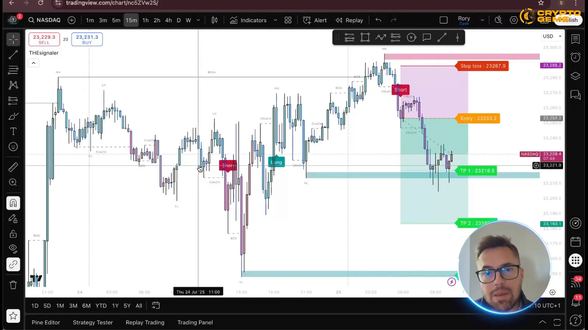Open the Alerts clock panel
Image resolution: width=588 pixels, height=330 pixels.
[x=575, y=57]
